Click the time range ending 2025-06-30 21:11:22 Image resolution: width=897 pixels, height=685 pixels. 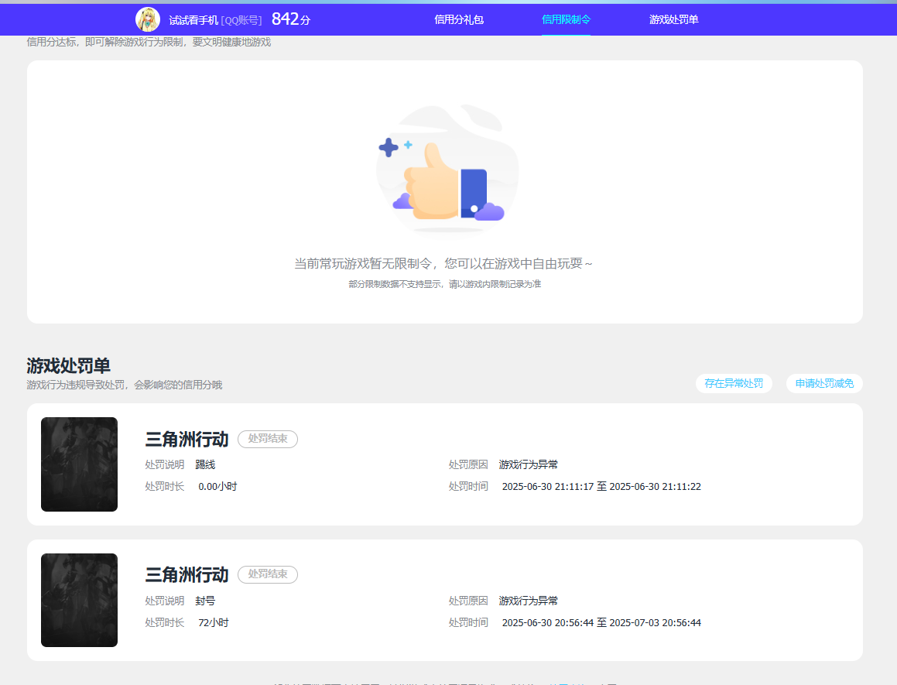coord(601,486)
